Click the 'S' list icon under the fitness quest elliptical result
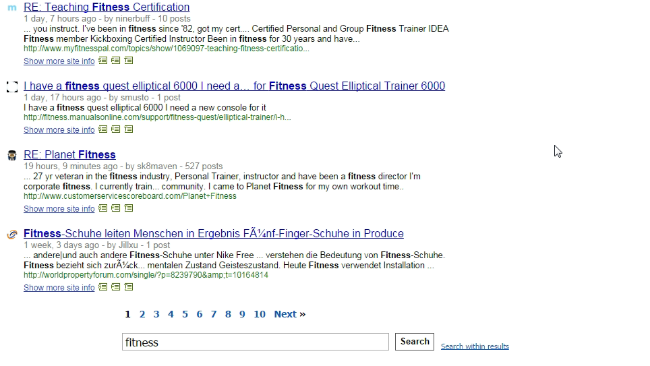650x366 pixels. [102, 129]
